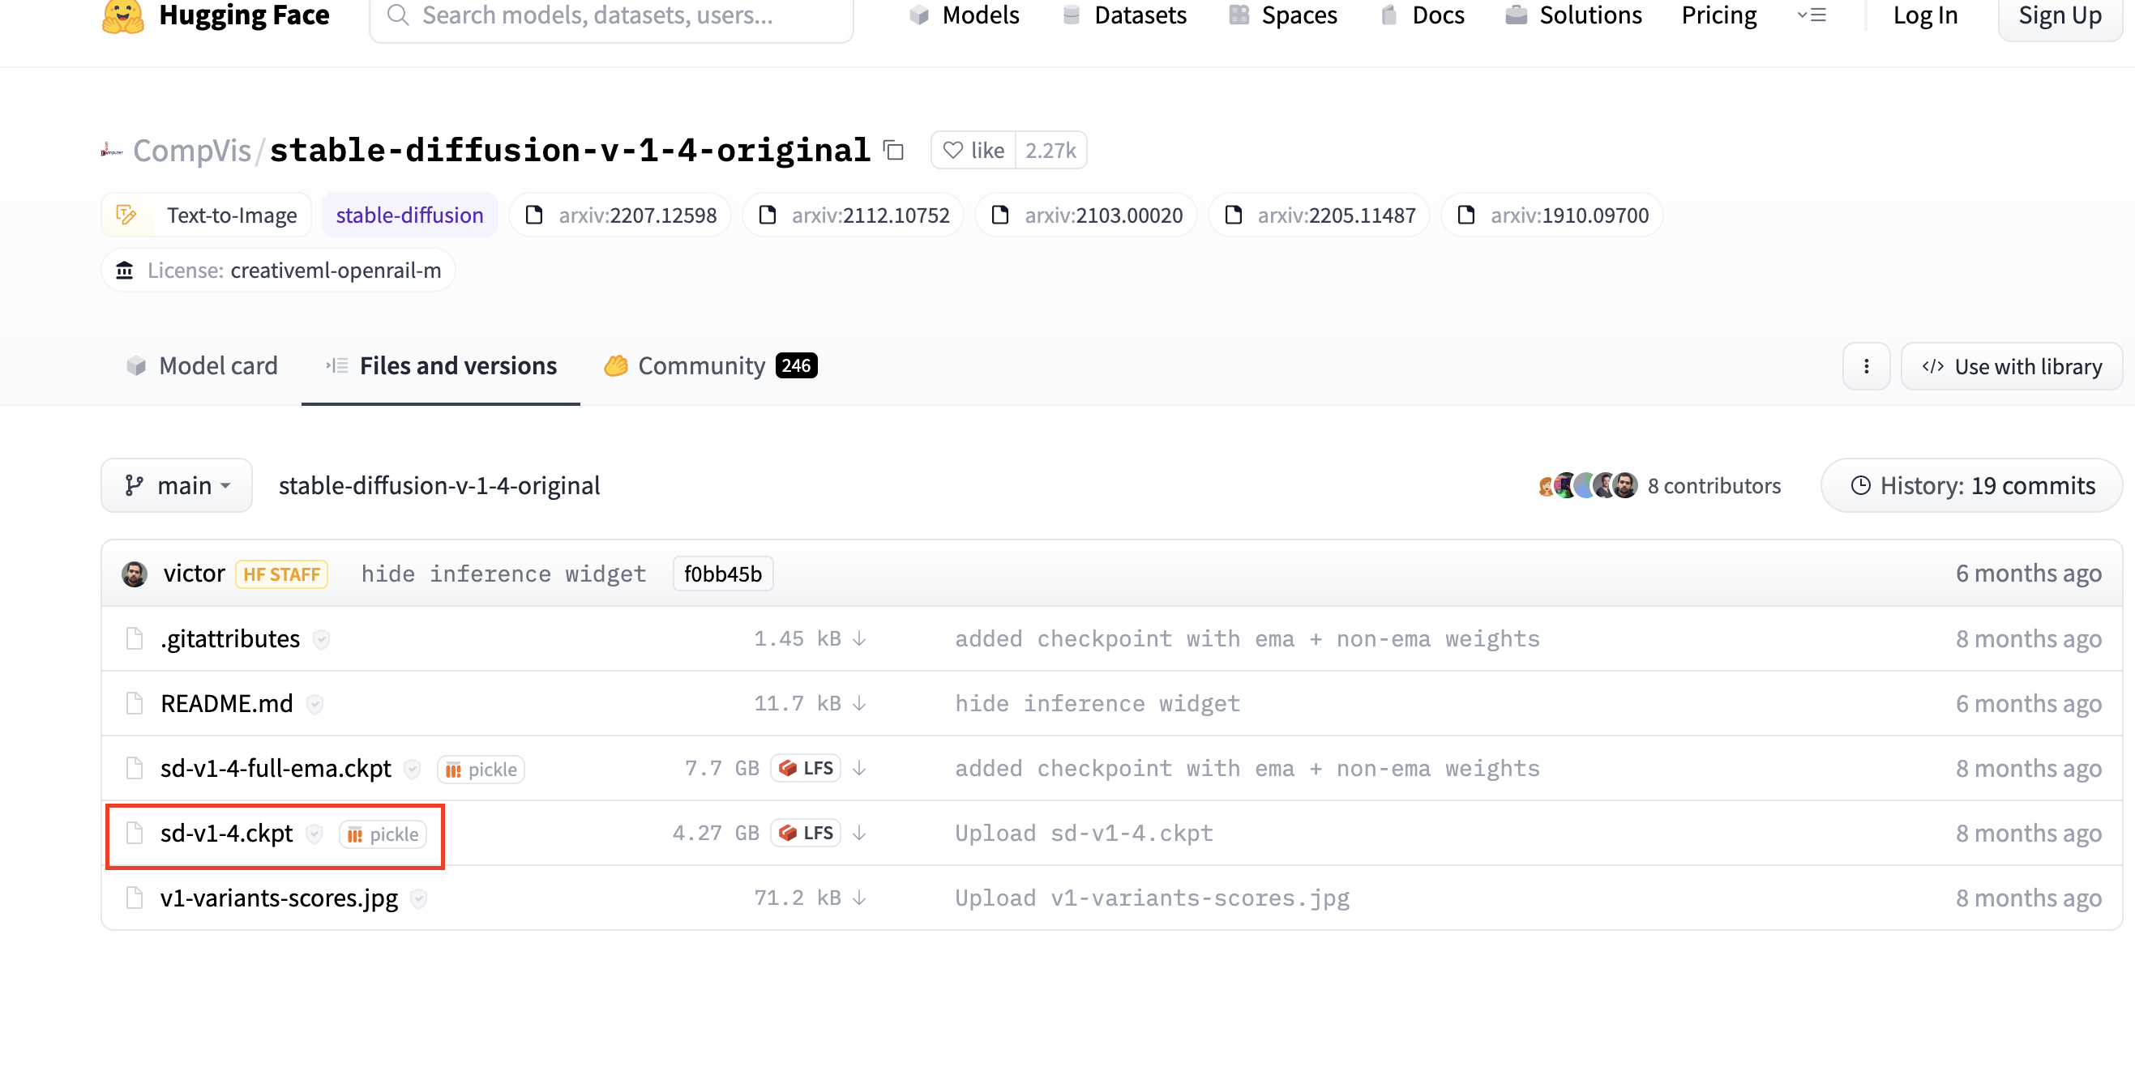Click the safe-scan shield icon beside .gitattributes
This screenshot has height=1092, width=2135.
tap(322, 640)
